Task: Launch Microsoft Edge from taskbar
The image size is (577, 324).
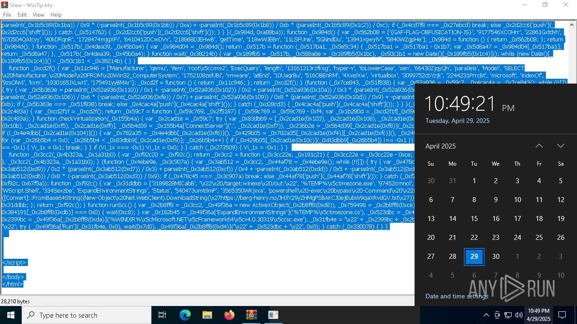Action: 185,315
